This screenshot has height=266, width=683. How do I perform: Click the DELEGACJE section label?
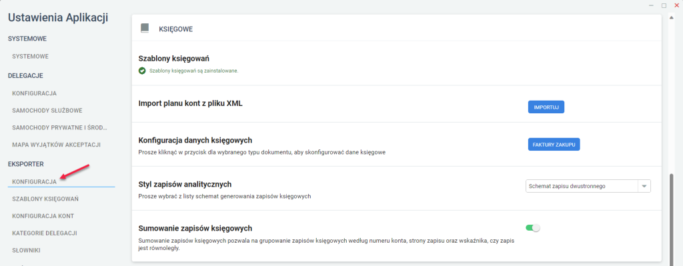[25, 76]
